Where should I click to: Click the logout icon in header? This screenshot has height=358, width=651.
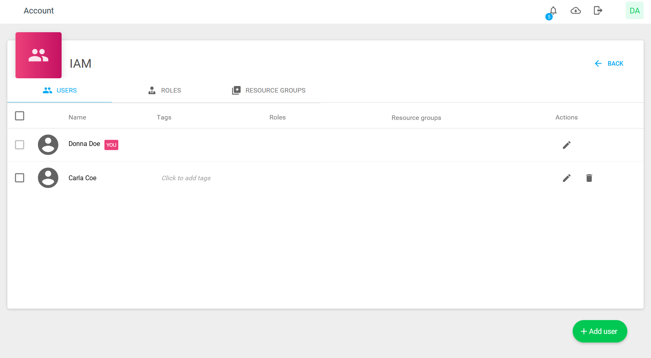point(598,11)
